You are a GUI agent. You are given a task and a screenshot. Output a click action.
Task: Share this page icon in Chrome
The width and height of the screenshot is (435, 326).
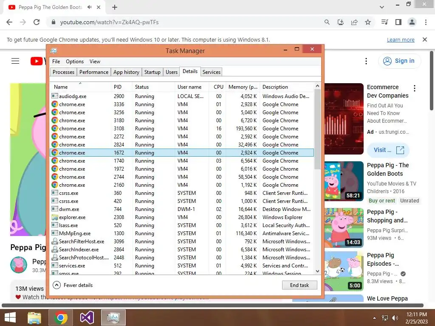click(354, 22)
